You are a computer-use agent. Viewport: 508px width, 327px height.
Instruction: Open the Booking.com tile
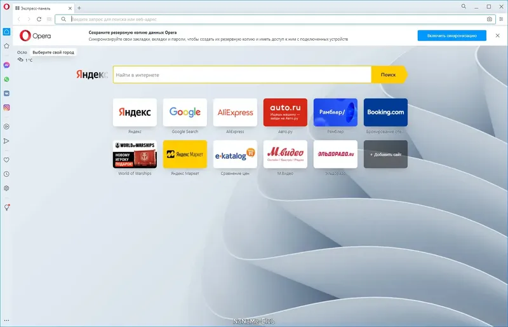coord(385,113)
